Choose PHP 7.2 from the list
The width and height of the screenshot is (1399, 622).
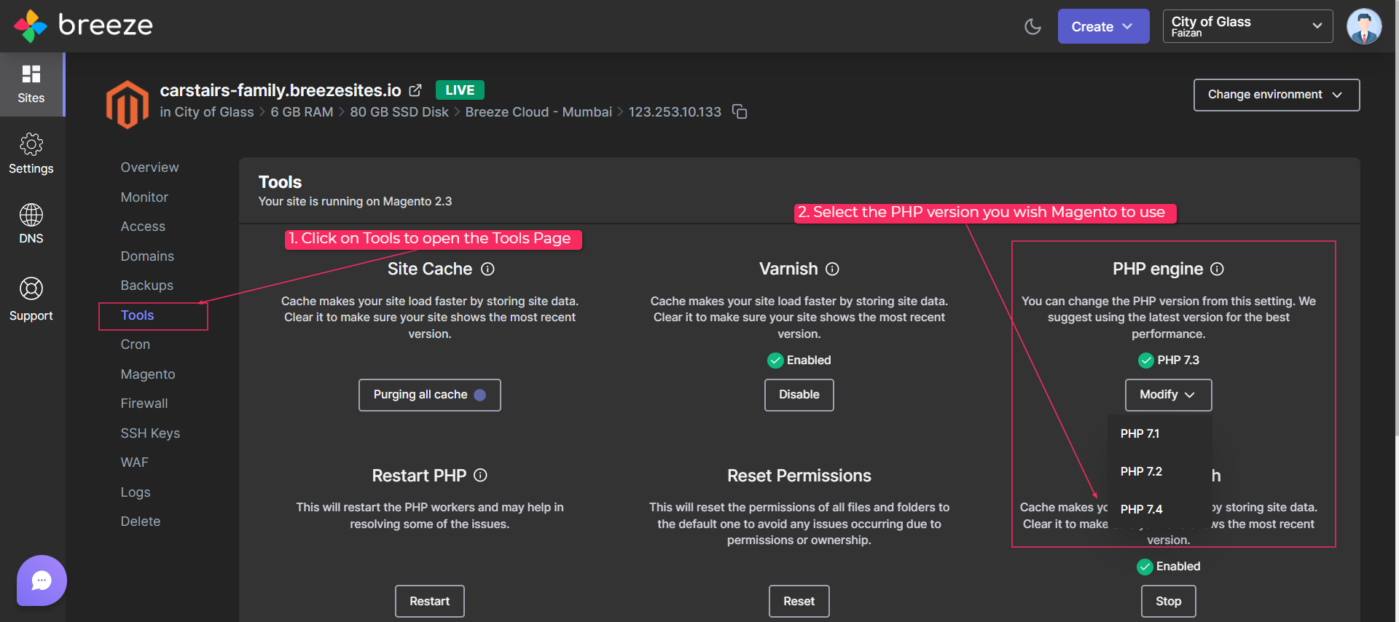pos(1141,471)
